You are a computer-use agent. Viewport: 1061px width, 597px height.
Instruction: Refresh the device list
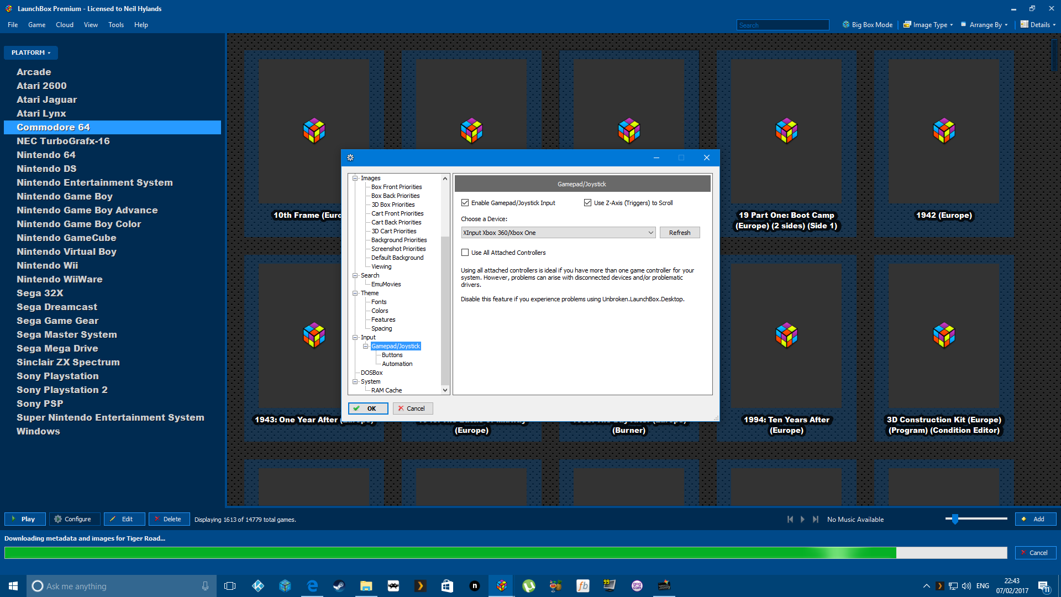pos(680,233)
